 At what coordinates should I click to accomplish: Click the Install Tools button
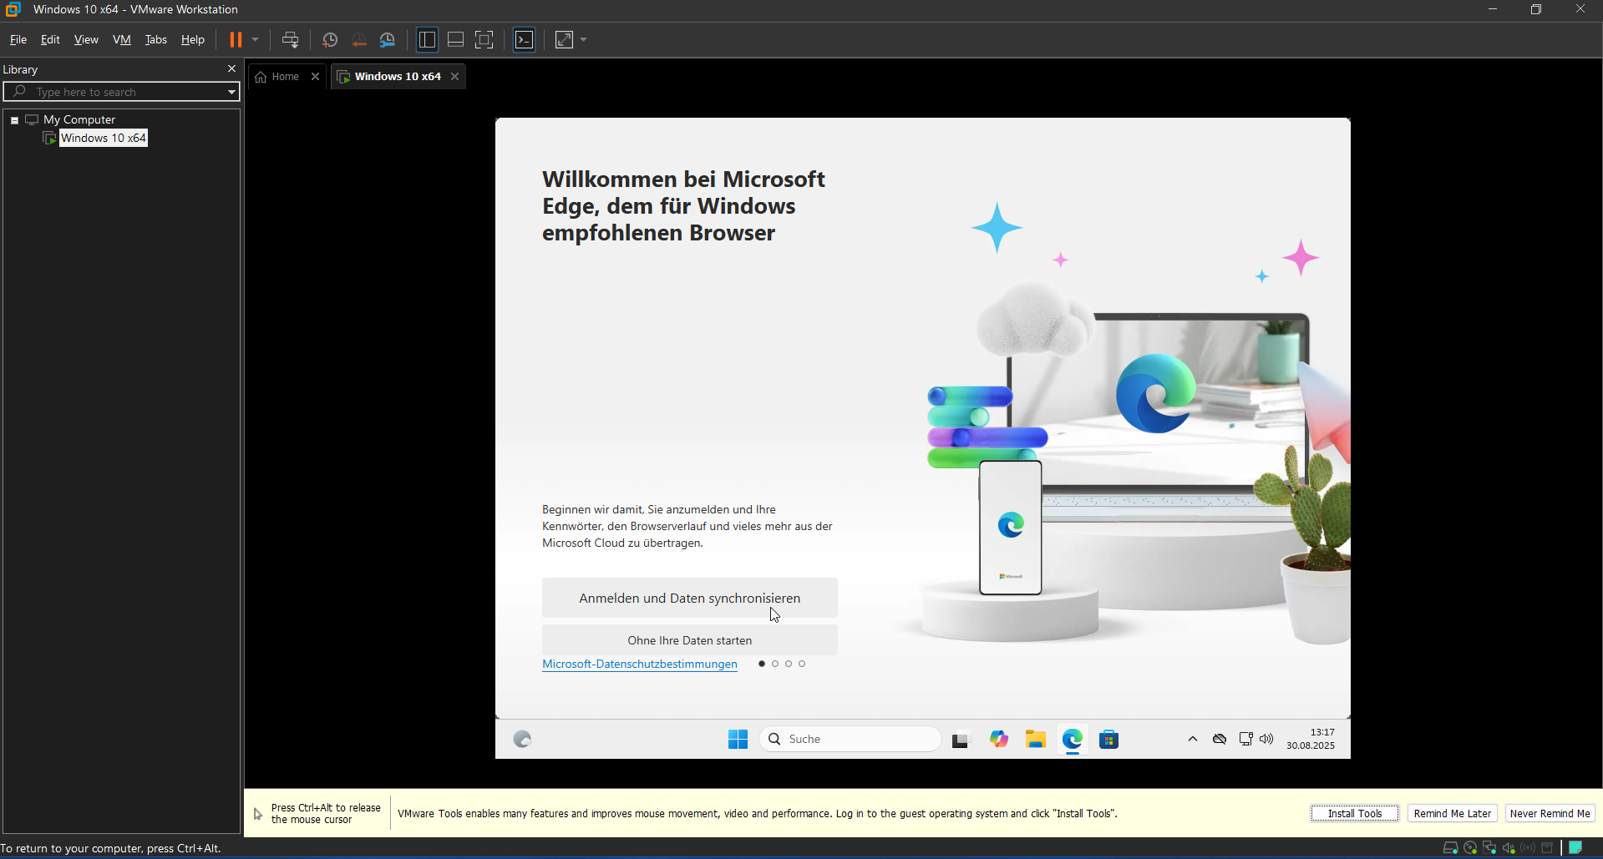[1354, 814]
